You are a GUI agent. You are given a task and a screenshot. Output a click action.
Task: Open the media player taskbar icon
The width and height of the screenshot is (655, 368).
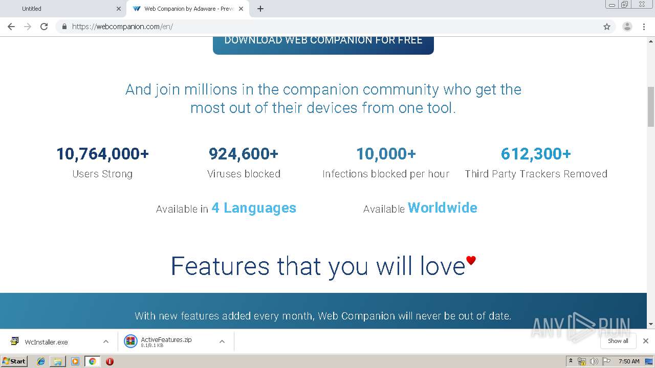coord(75,361)
